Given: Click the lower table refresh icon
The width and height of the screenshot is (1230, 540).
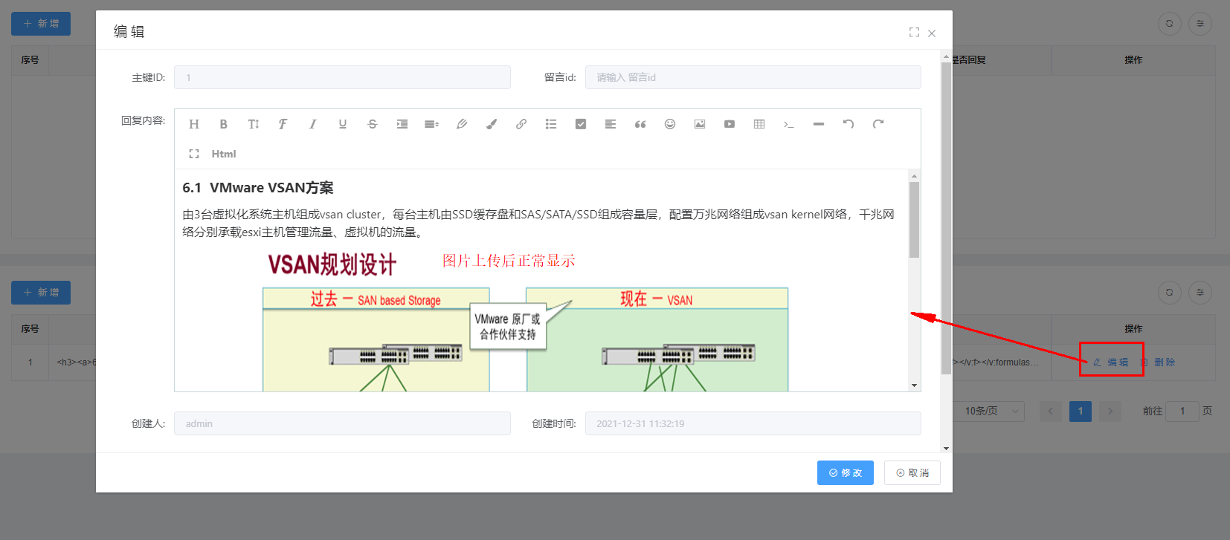Looking at the screenshot, I should coord(1170,293).
